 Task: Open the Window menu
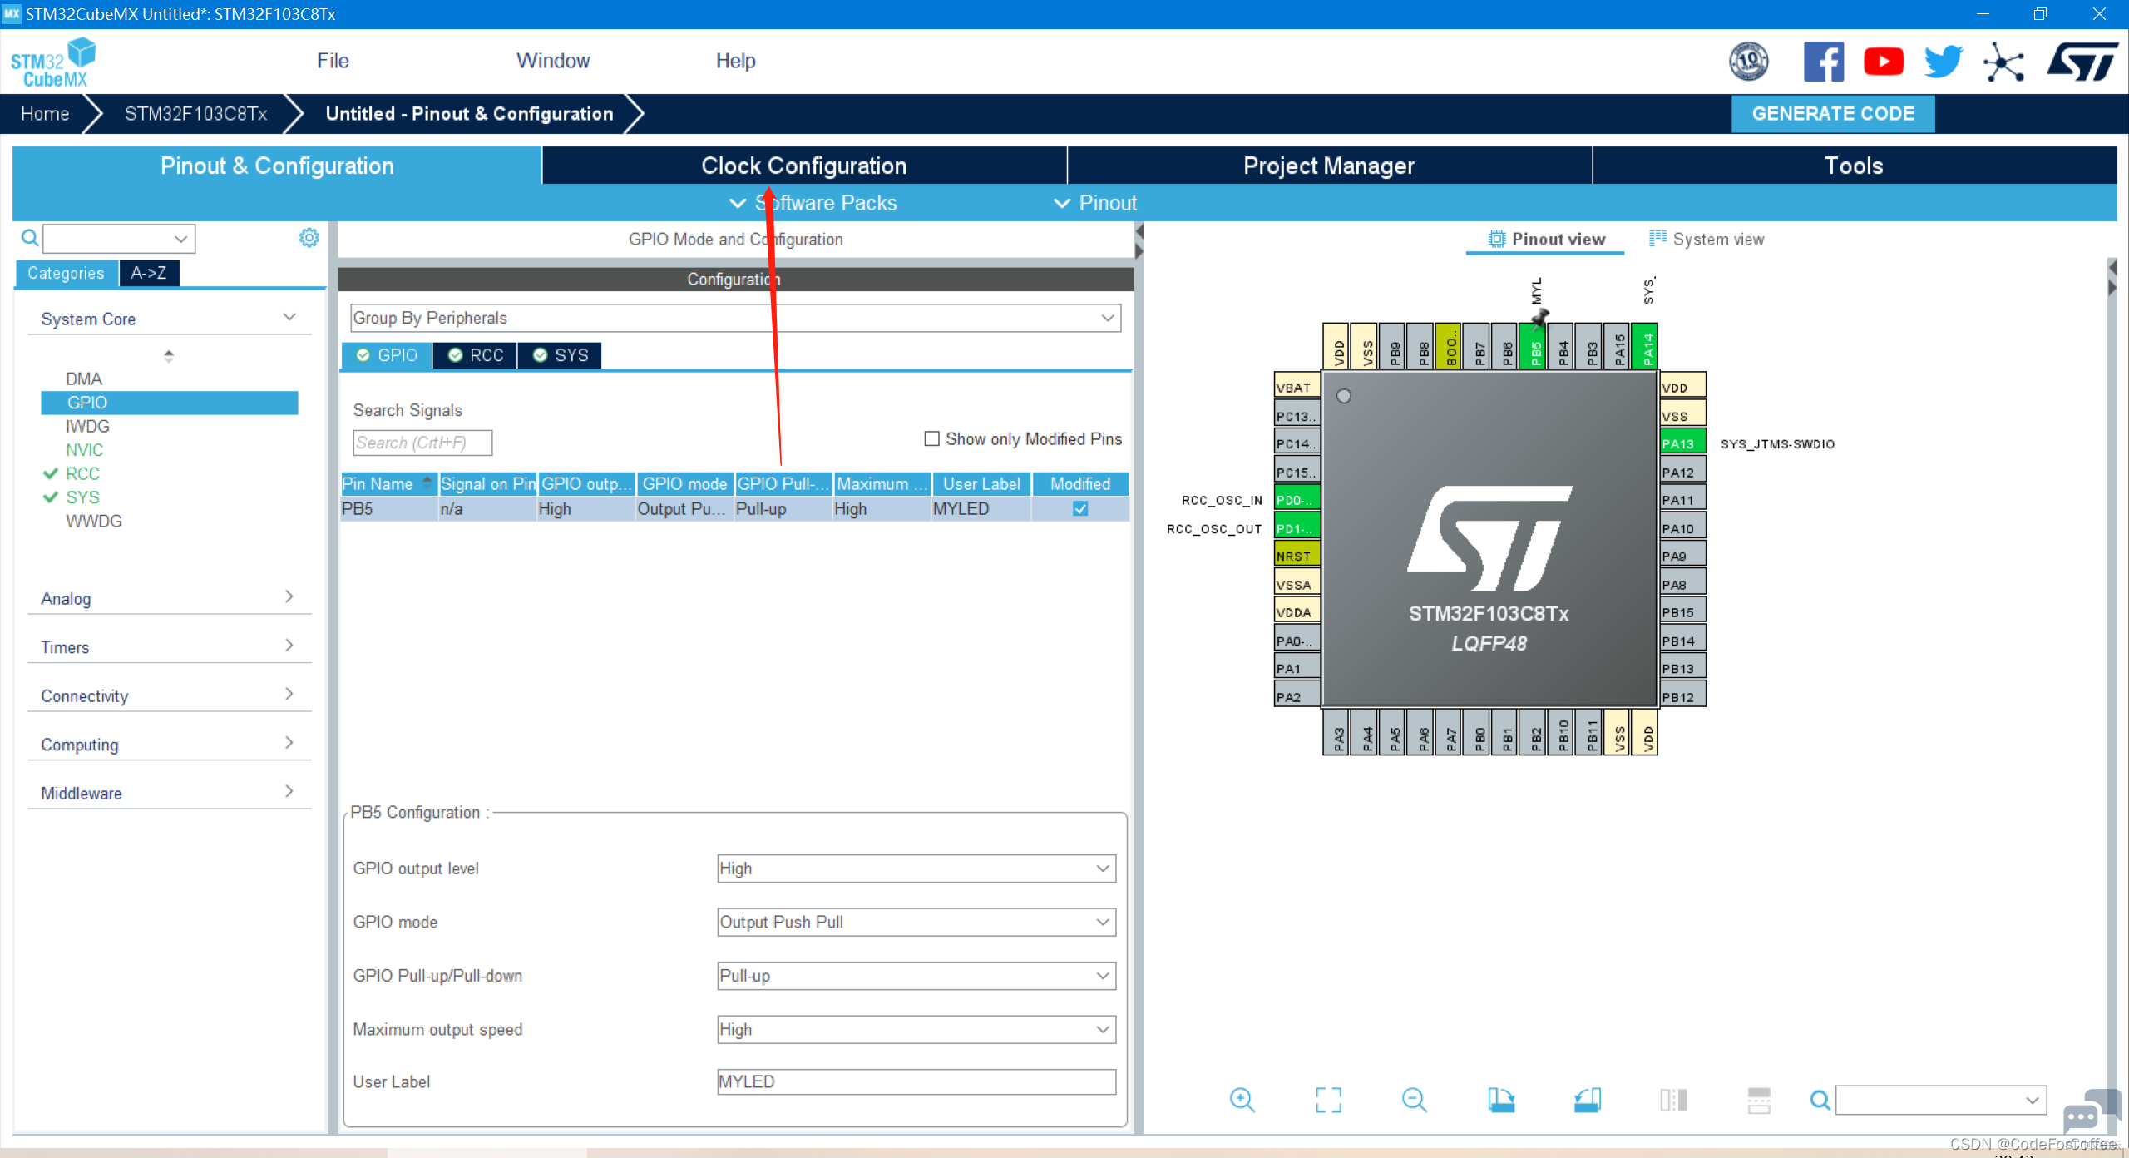tap(553, 61)
